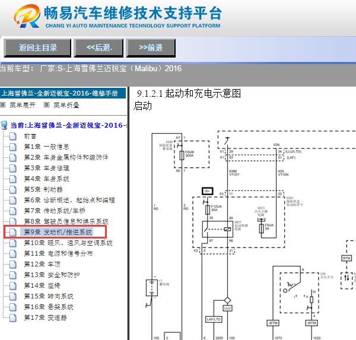Click the page icon beside 第9章
This screenshot has width=356, height=340.
coord(13,233)
